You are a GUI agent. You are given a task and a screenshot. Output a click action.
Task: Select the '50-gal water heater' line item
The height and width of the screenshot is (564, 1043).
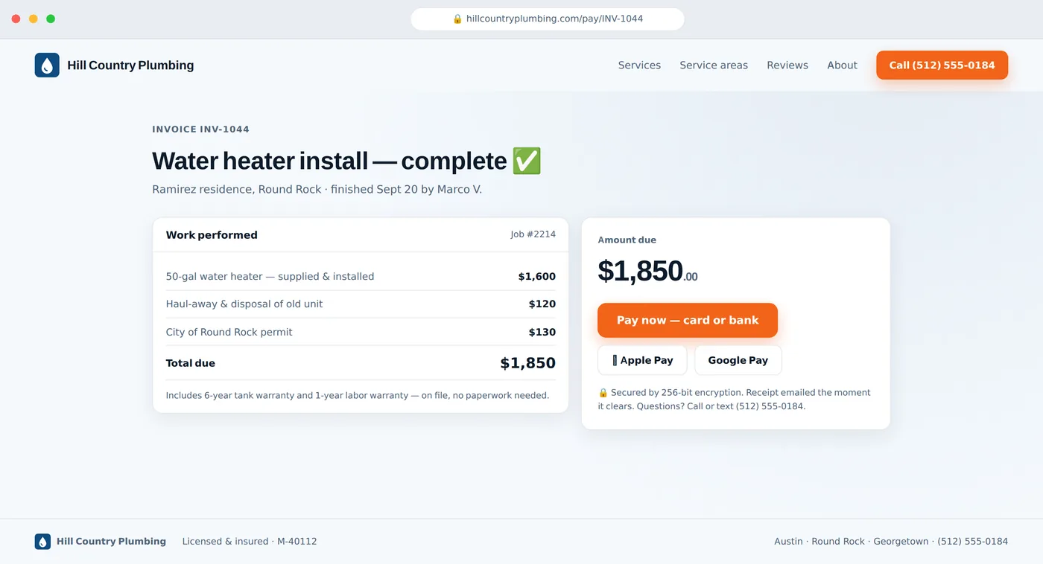(x=361, y=276)
